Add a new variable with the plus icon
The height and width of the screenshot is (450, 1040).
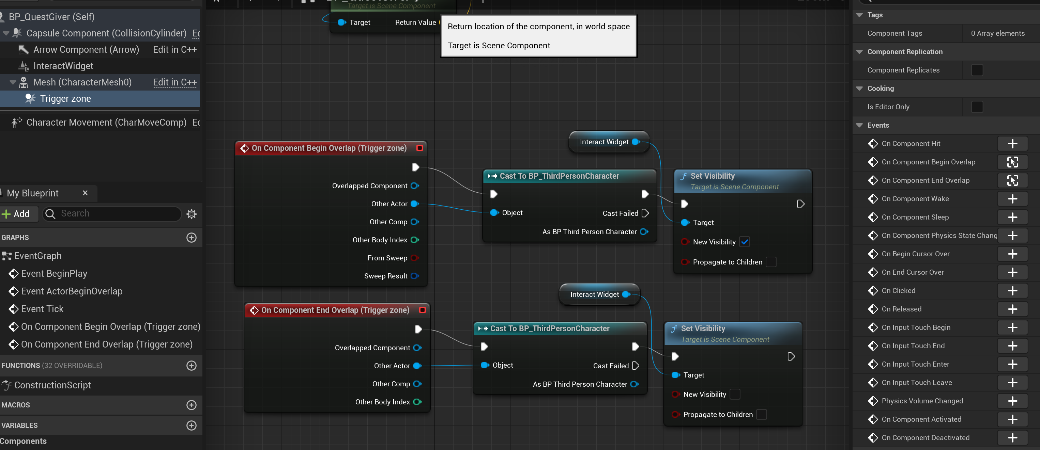click(x=192, y=425)
